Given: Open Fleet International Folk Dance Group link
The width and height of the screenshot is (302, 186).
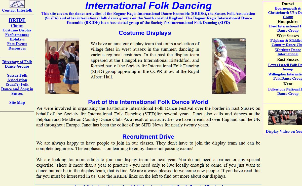Looking at the screenshot, I should coord(285,28).
